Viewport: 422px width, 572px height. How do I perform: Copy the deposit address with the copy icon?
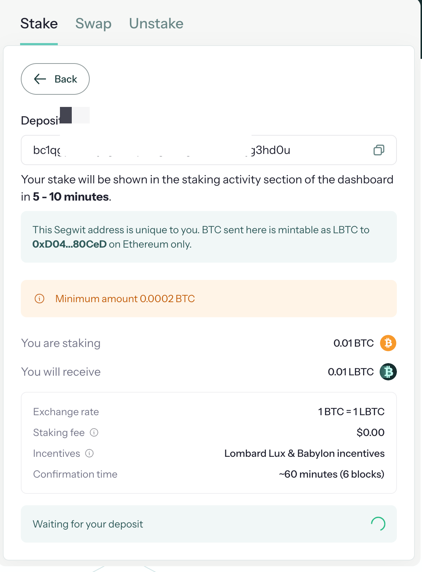tap(379, 150)
